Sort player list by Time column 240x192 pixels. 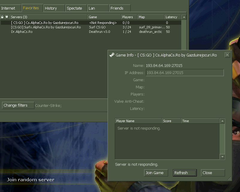click(x=200, y=121)
